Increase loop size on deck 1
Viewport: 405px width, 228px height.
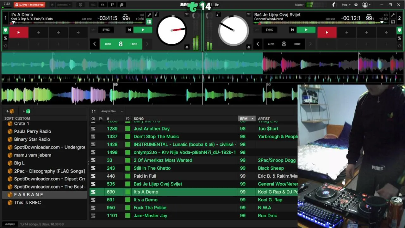pos(147,44)
